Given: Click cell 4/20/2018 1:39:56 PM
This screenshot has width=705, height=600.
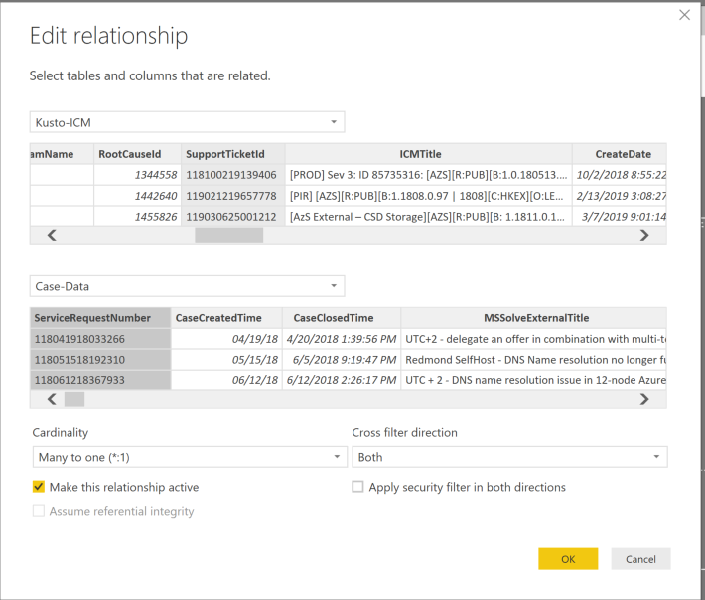Looking at the screenshot, I should (342, 338).
